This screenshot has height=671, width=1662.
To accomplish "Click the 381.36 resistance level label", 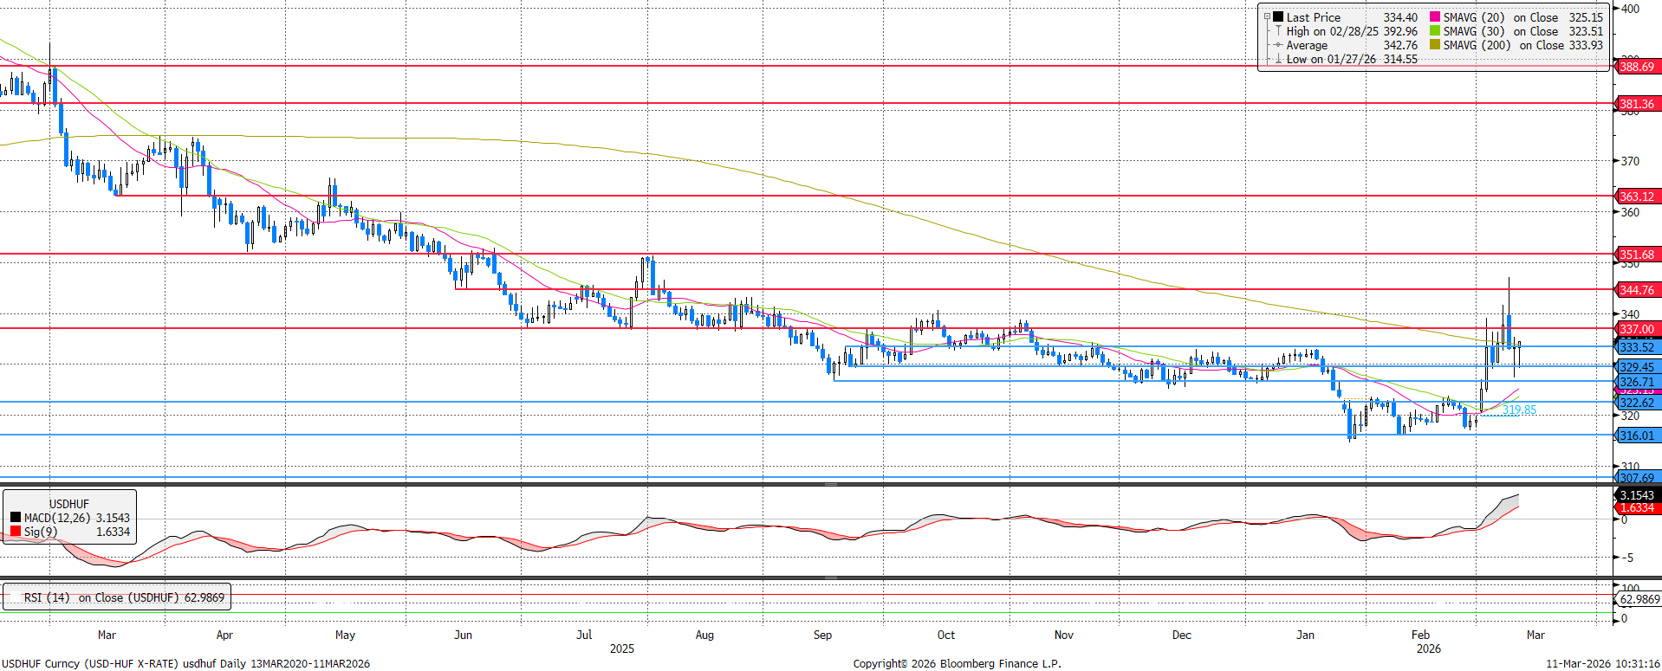I will tap(1637, 104).
